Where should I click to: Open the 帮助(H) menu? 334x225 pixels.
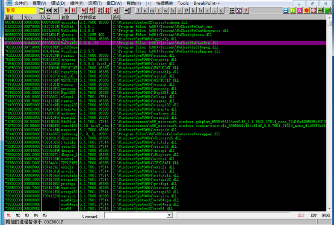pyautogui.click(x=133, y=3)
